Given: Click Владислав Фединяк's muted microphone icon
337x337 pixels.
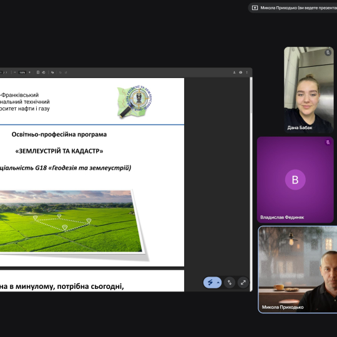Looking at the screenshot, I should click(x=328, y=142).
